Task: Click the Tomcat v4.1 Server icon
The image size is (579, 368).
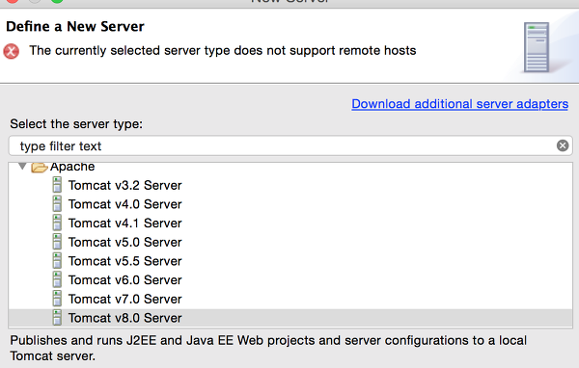Action: [x=57, y=223]
